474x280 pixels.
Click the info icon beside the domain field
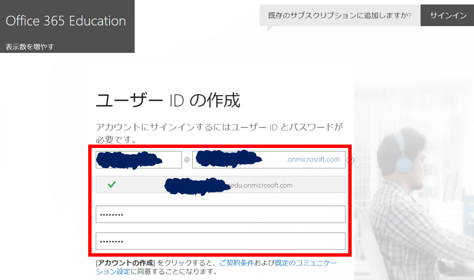point(351,160)
